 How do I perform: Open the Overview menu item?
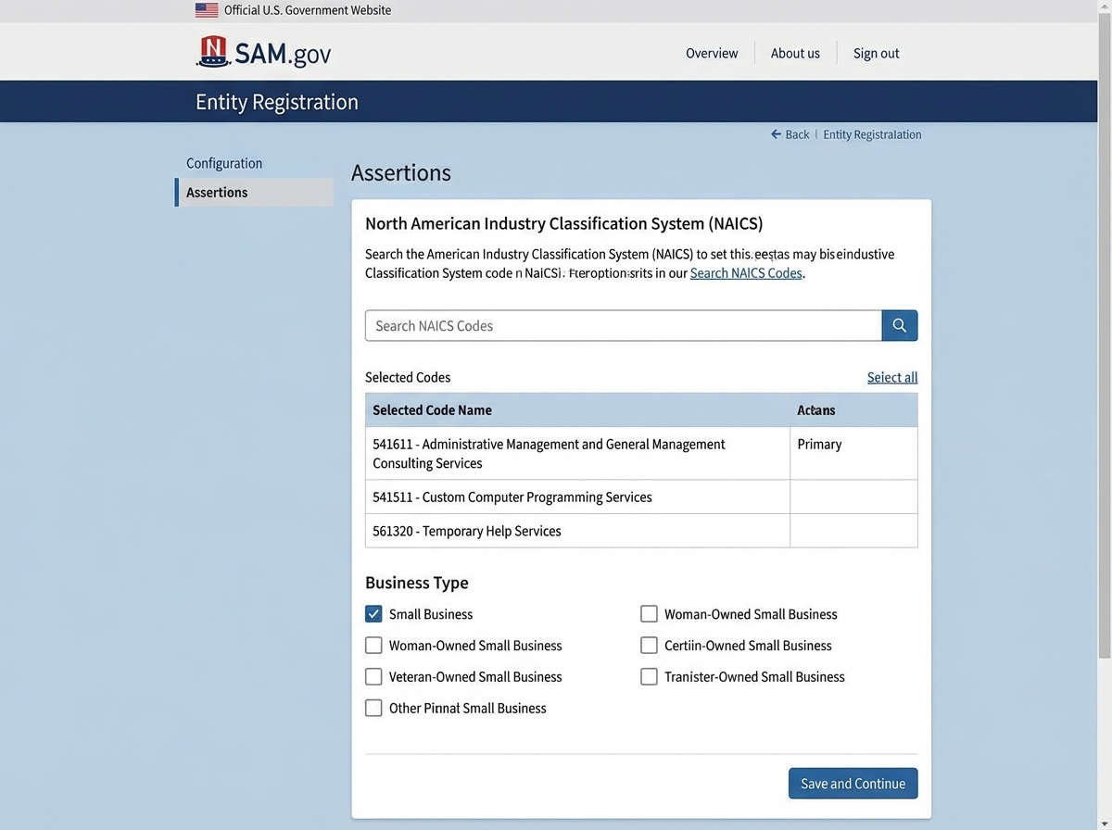711,53
